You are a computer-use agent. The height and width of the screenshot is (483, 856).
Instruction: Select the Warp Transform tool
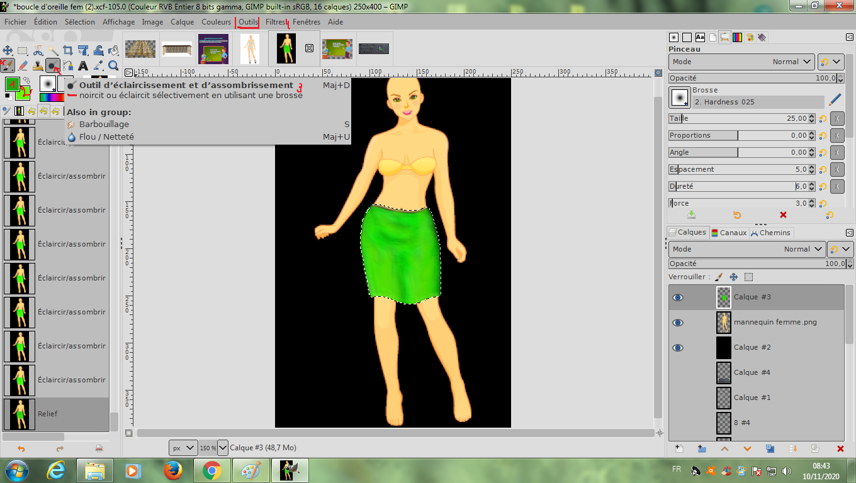[x=98, y=50]
